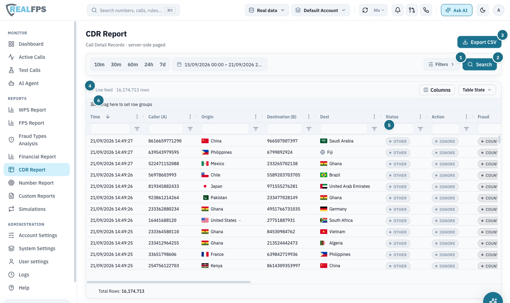This screenshot has height=303, width=510.
Task: Open Time column filter icon
Action: (137, 129)
